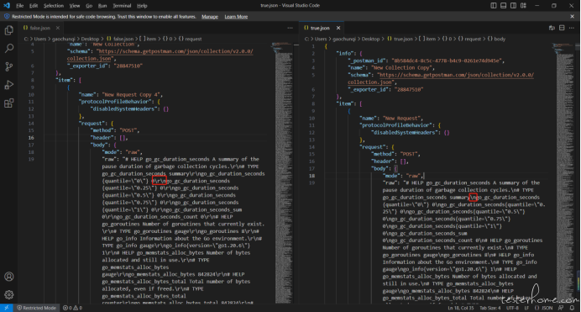
Task: Open the Manage gear menu
Action: (9, 294)
